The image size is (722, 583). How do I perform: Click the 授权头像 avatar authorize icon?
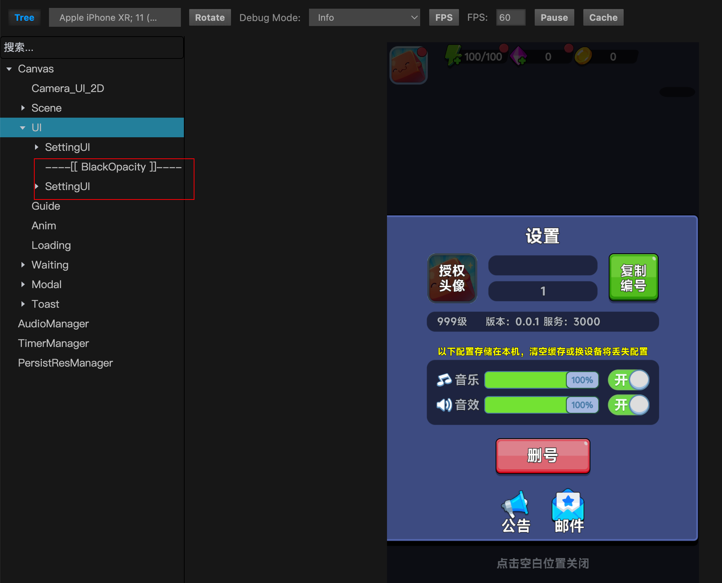452,278
